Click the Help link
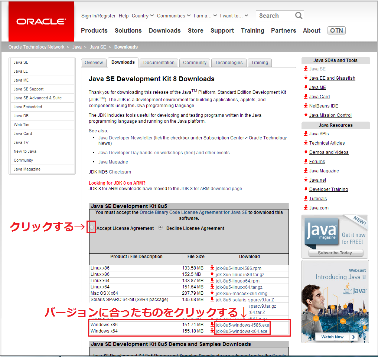378x357 pixels. pyautogui.click(x=124, y=16)
